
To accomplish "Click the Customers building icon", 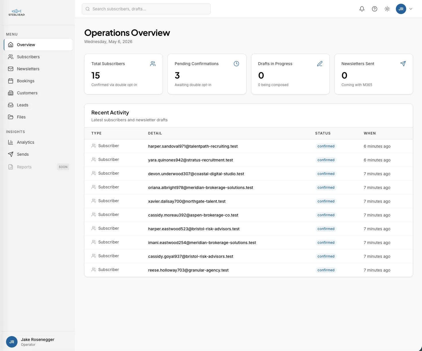I will (11, 93).
